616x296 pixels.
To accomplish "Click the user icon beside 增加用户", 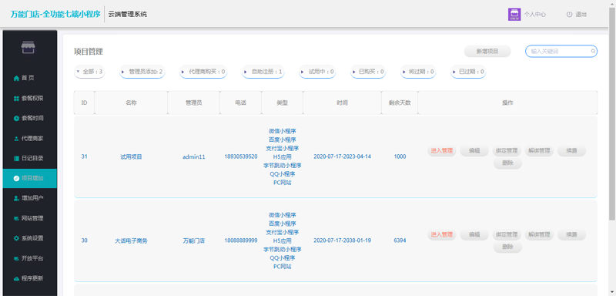I will pyautogui.click(x=16, y=199).
